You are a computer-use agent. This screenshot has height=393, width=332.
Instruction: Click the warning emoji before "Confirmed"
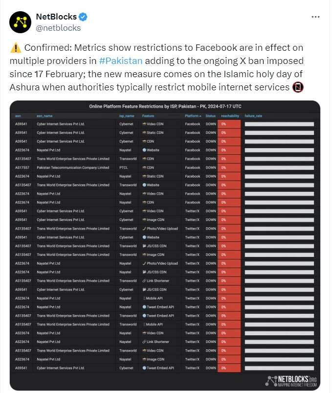pos(15,48)
